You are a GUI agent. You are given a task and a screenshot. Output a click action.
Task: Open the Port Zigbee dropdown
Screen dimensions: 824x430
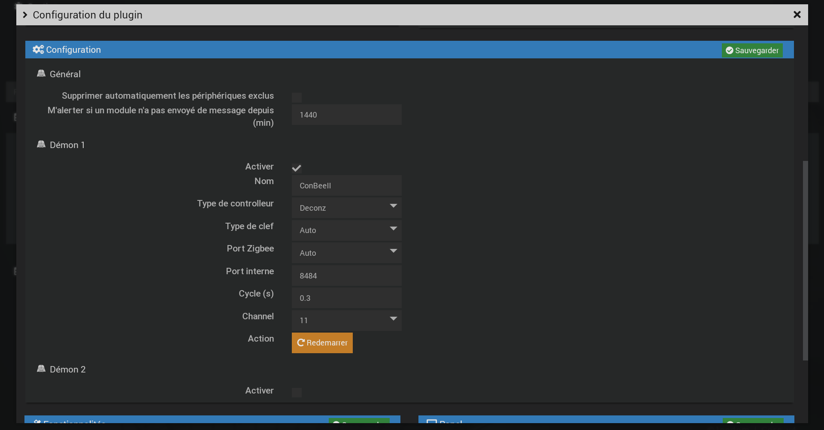[x=347, y=253]
